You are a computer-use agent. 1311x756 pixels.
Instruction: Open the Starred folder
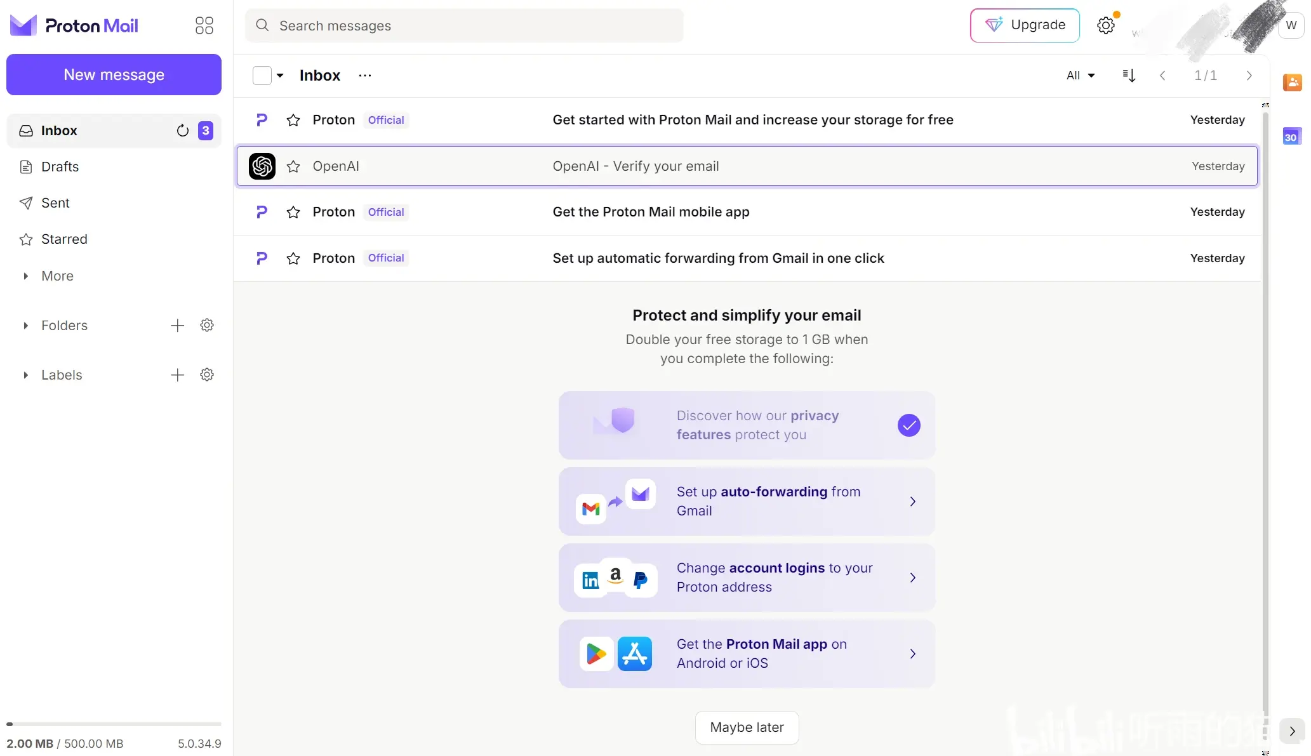(x=114, y=239)
